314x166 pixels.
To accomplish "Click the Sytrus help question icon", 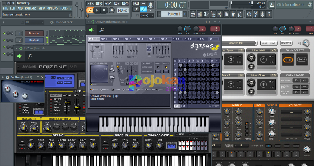I will click(208, 54).
